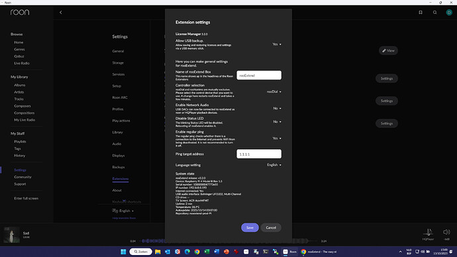Open Excel from the taskbar

pyautogui.click(x=207, y=252)
